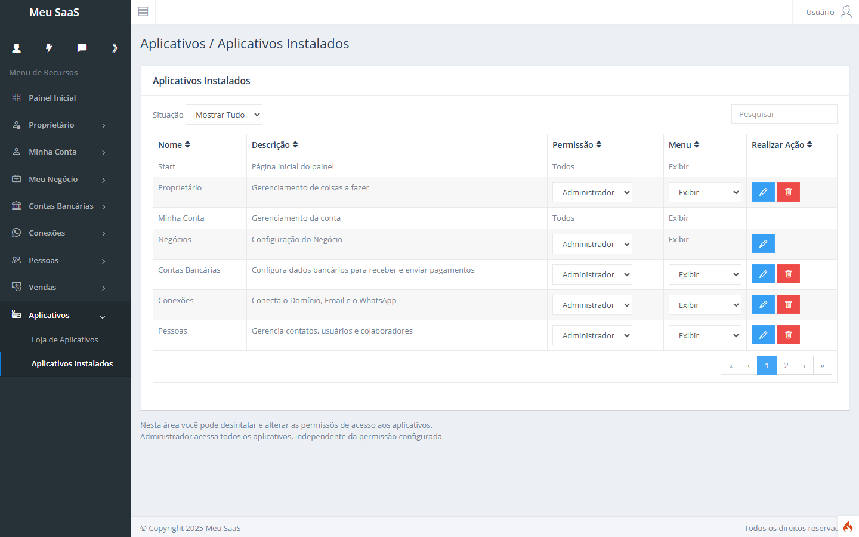This screenshot has width=859, height=537.
Task: Sort by Permissão column arrows
Action: [599, 144]
